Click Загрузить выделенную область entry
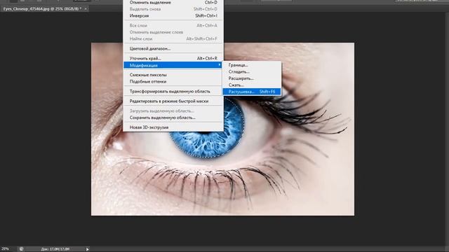 click(x=173, y=111)
